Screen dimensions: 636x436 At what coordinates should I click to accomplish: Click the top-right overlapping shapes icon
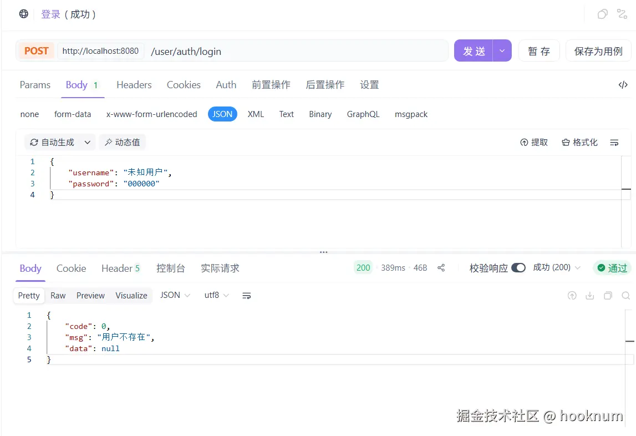coord(603,14)
